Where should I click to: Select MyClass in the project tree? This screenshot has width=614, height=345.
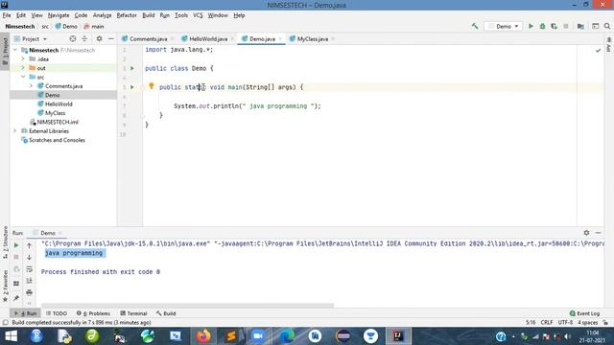[x=56, y=113]
